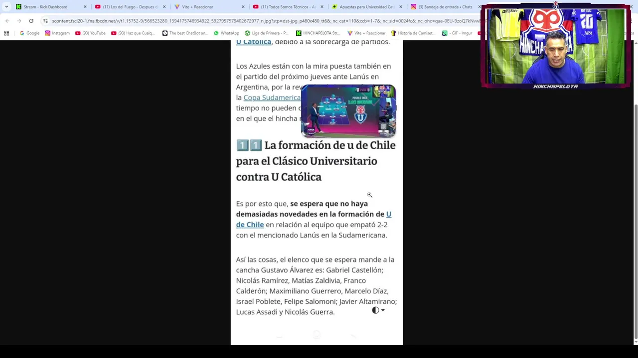Image resolution: width=638 pixels, height=358 pixels.
Task: Open the Vite + Reaccionar bookmark
Action: 366,33
